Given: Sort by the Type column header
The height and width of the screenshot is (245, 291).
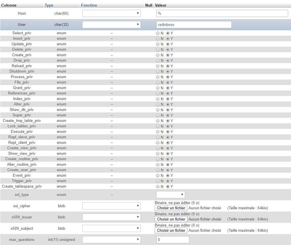Looking at the screenshot, I should tap(49, 5).
